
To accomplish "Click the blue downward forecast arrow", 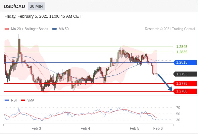I will pos(165,82).
